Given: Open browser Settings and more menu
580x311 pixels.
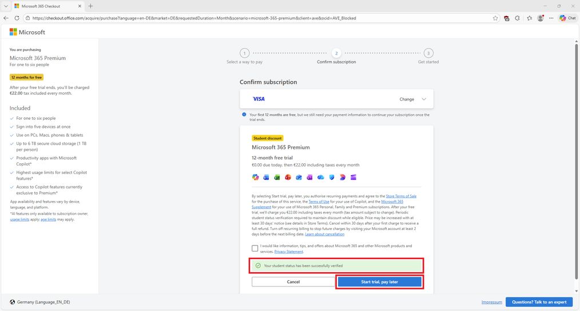Looking at the screenshot, I should pyautogui.click(x=551, y=18).
